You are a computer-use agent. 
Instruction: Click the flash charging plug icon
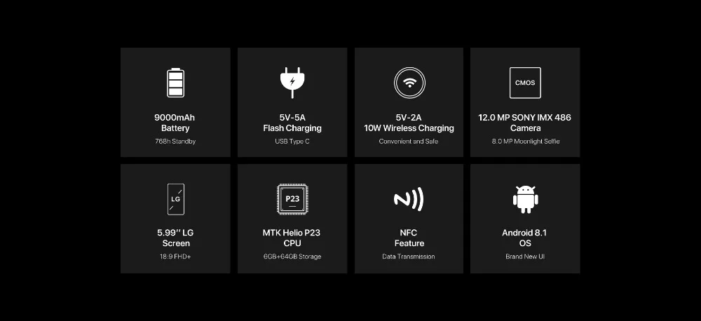292,83
